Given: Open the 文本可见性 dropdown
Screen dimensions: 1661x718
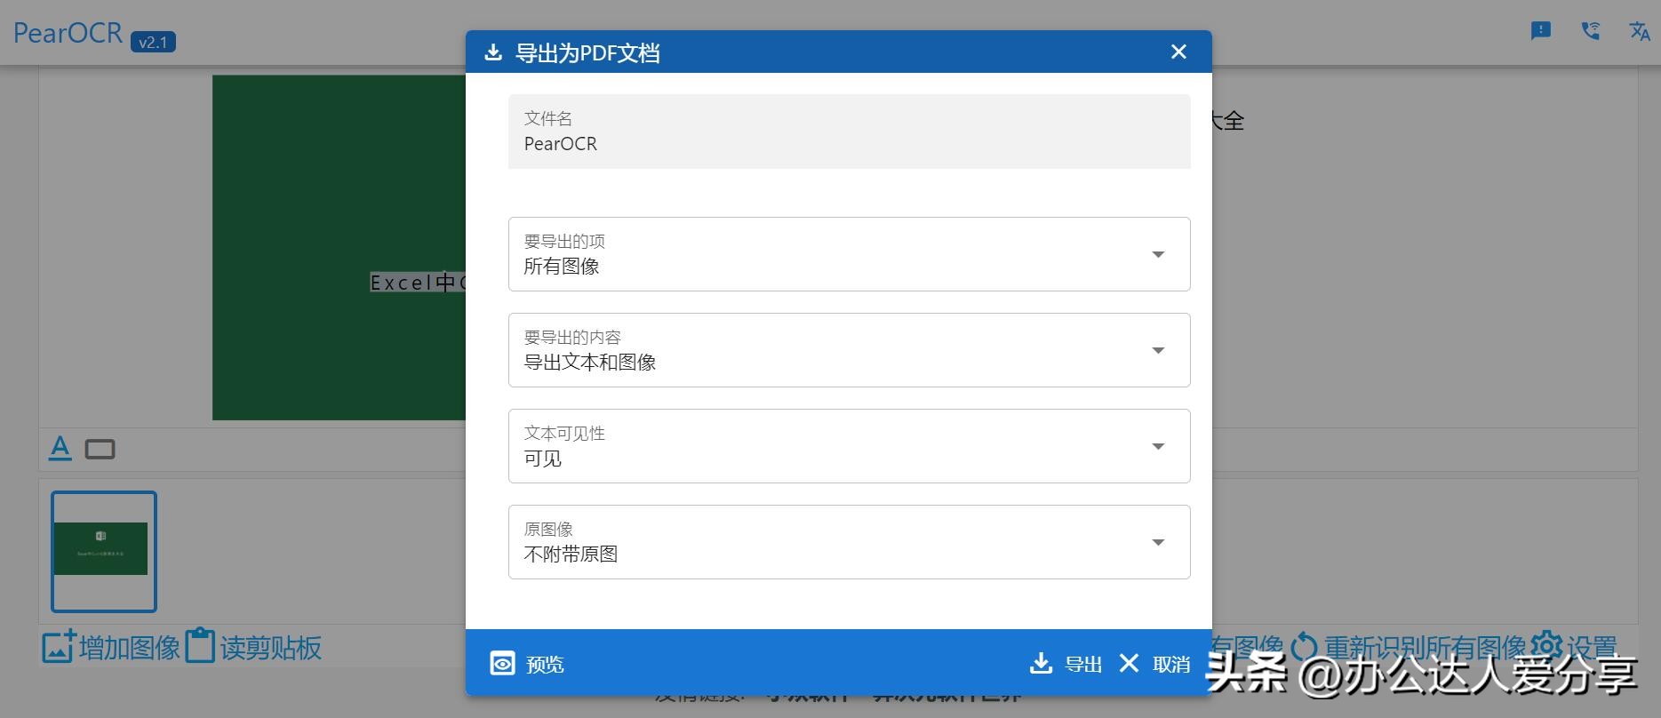Looking at the screenshot, I should click(849, 446).
